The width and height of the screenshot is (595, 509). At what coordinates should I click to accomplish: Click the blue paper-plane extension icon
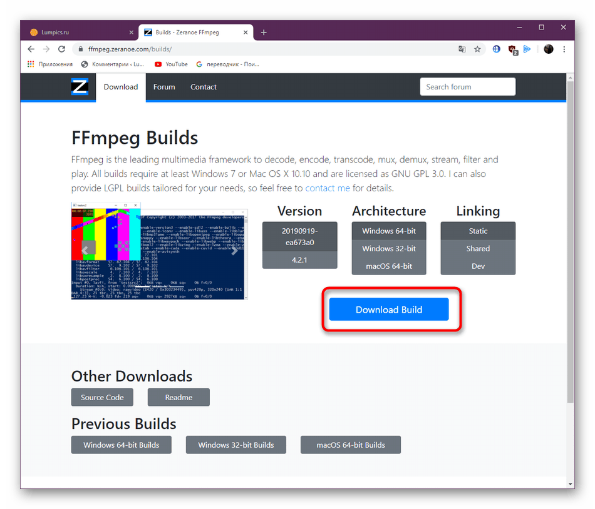click(x=527, y=49)
